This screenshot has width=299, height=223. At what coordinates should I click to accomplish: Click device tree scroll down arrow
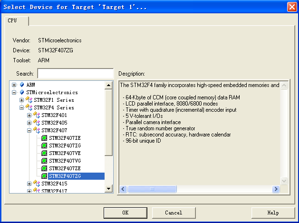pos(109,189)
